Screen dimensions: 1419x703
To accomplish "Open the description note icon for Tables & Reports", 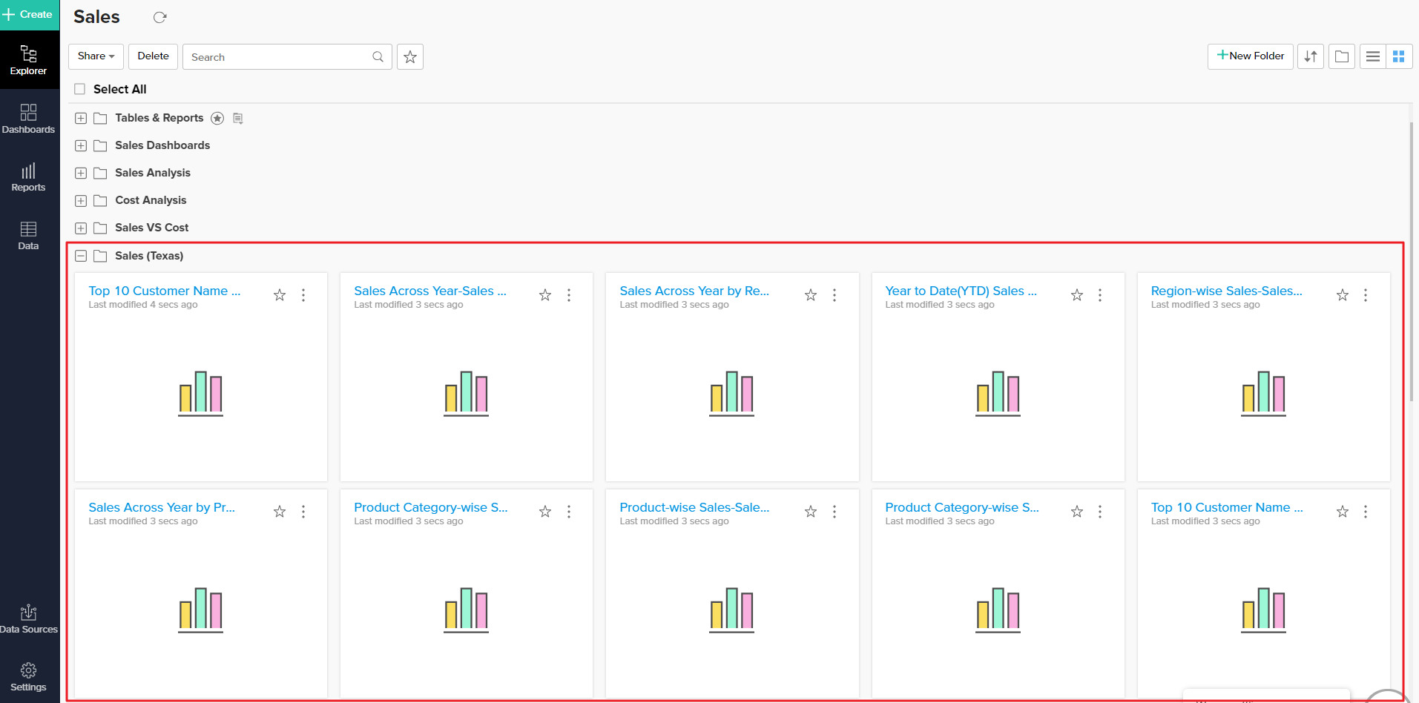I will [x=238, y=119].
